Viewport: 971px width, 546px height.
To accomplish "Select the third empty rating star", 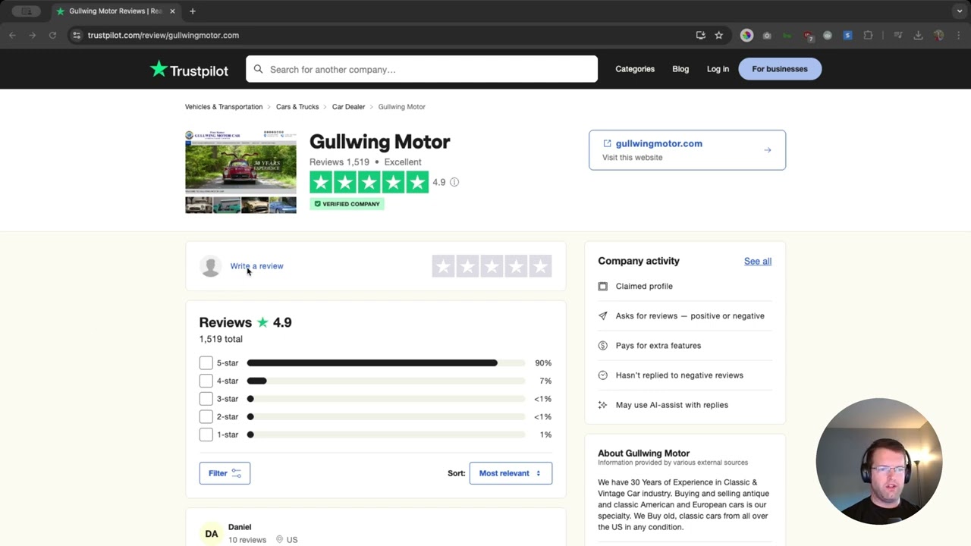I will point(492,266).
